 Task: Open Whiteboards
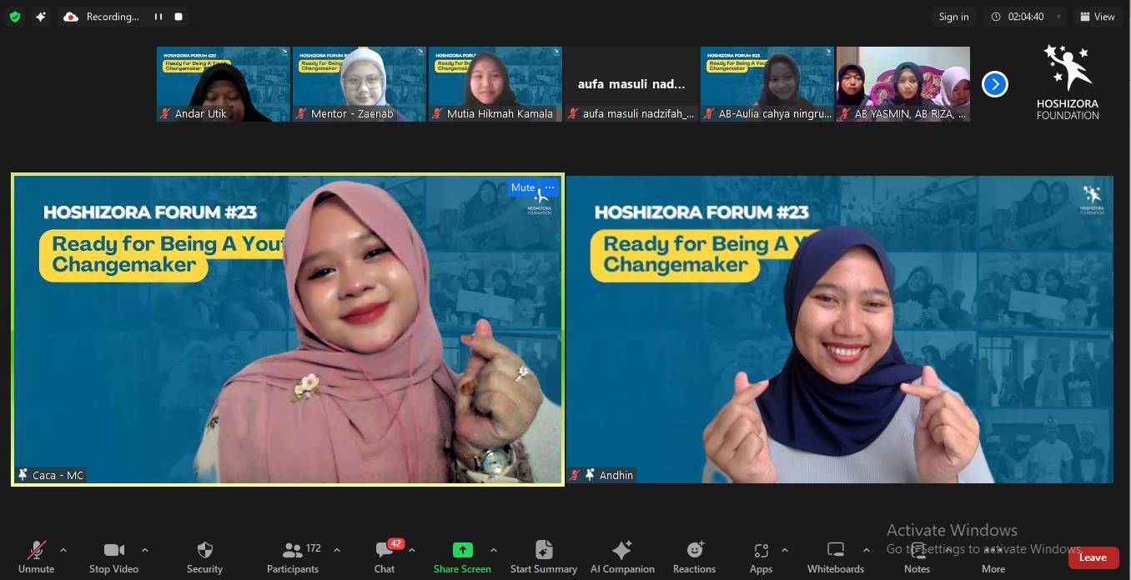(836, 557)
